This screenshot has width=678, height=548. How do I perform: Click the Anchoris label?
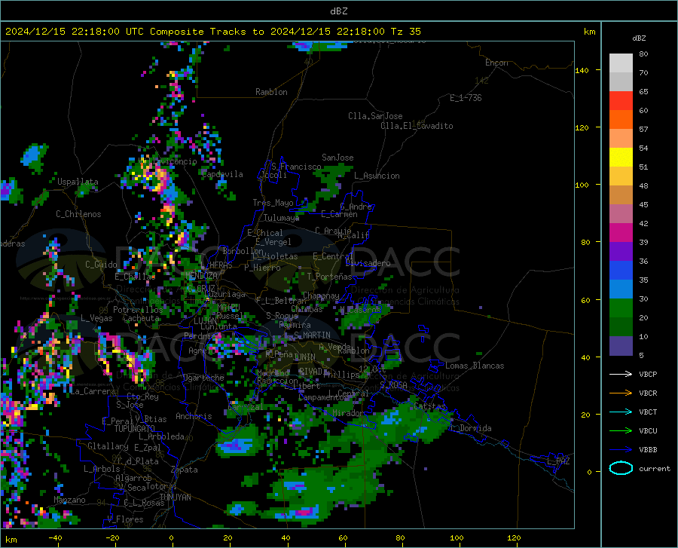pos(194,416)
